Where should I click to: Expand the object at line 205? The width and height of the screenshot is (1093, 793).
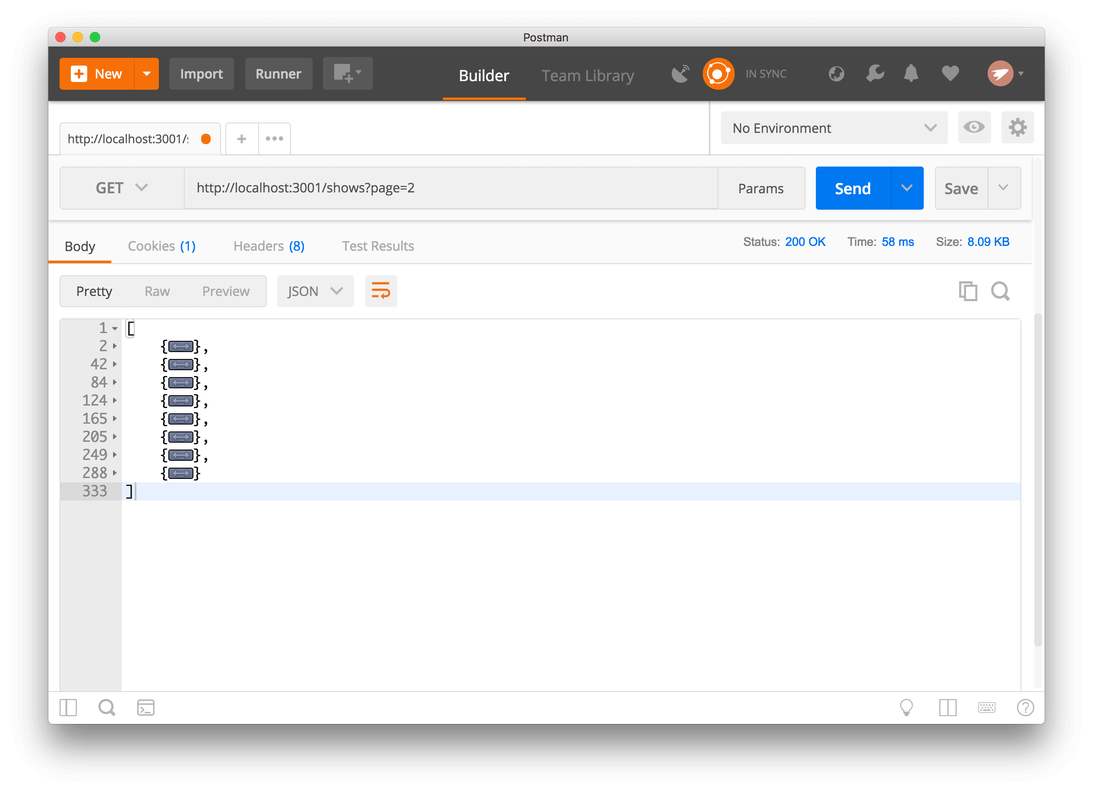point(115,437)
